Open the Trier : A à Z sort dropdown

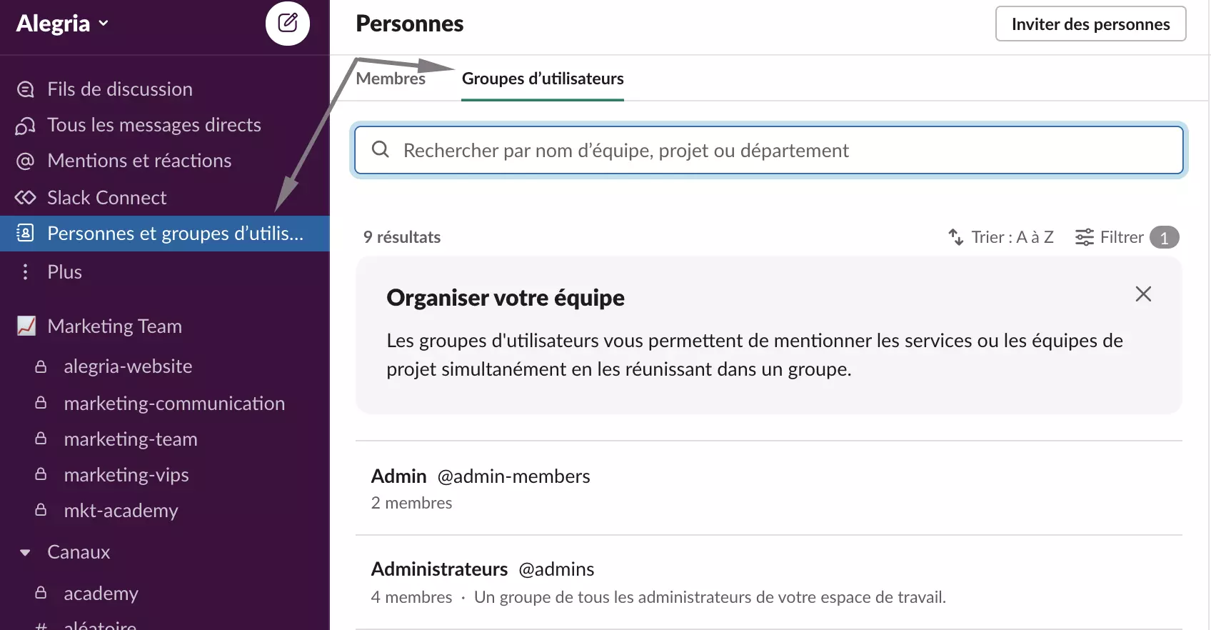click(x=1000, y=237)
